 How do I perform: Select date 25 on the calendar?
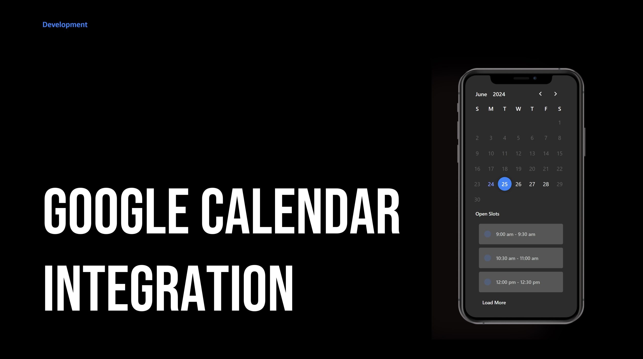[504, 184]
